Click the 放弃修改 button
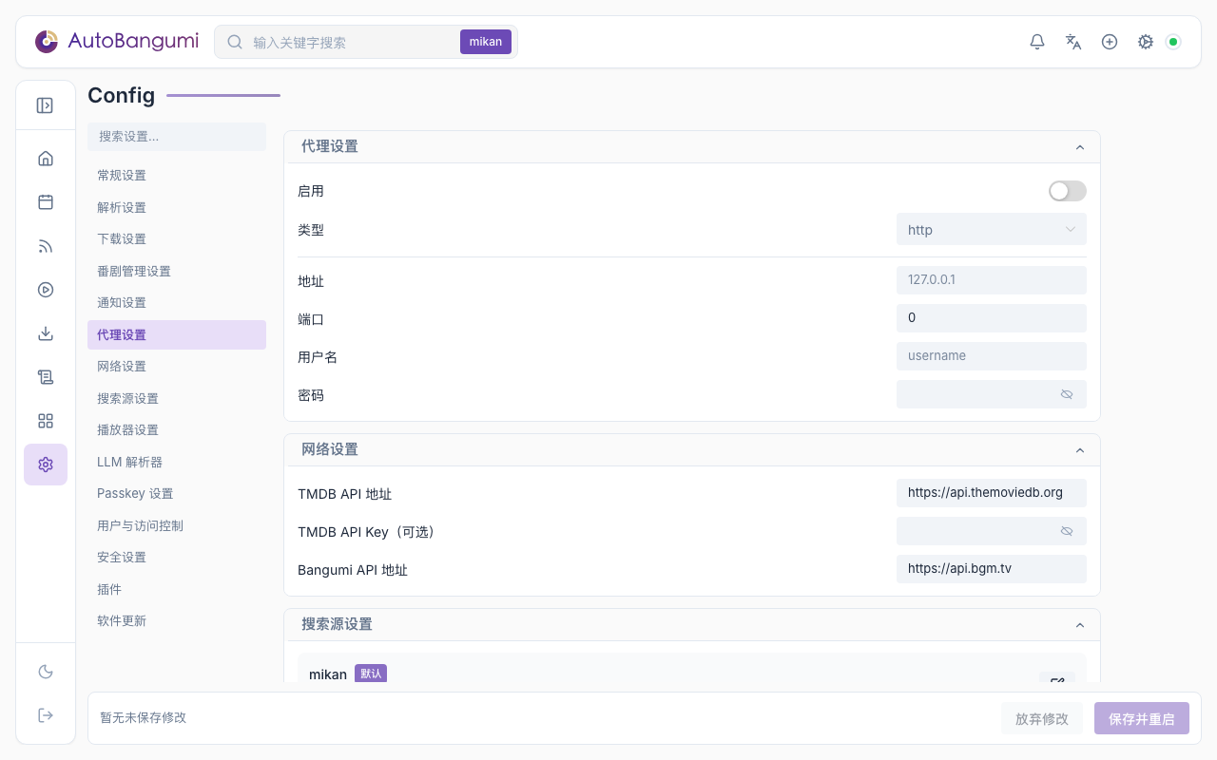The width and height of the screenshot is (1217, 760). coord(1042,718)
